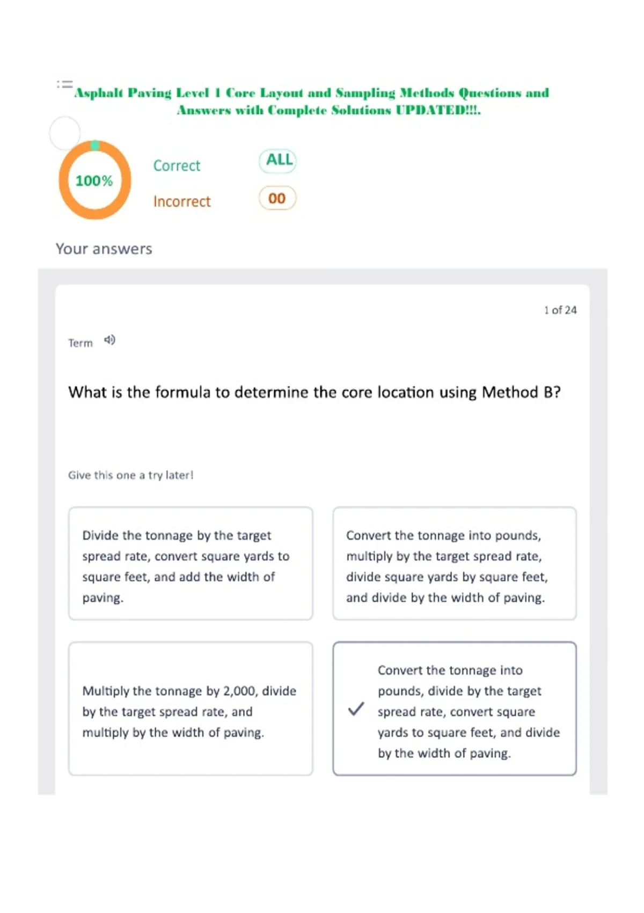This screenshot has height=913, width=644.
Task: Click the list menu icon beside the title
Action: (x=64, y=84)
